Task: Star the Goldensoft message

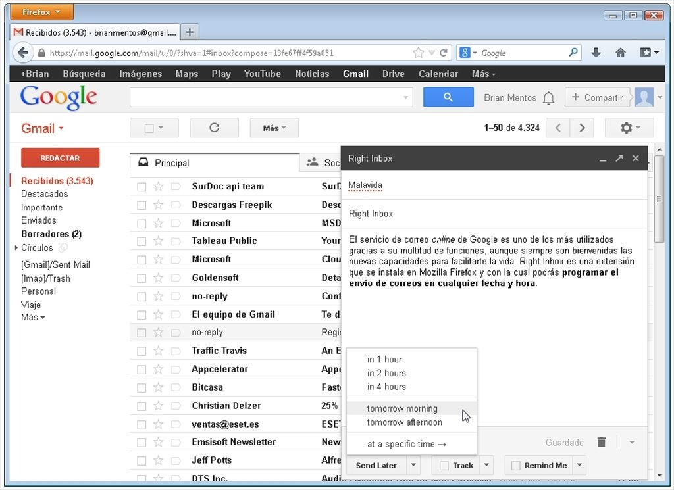Action: coord(158,278)
